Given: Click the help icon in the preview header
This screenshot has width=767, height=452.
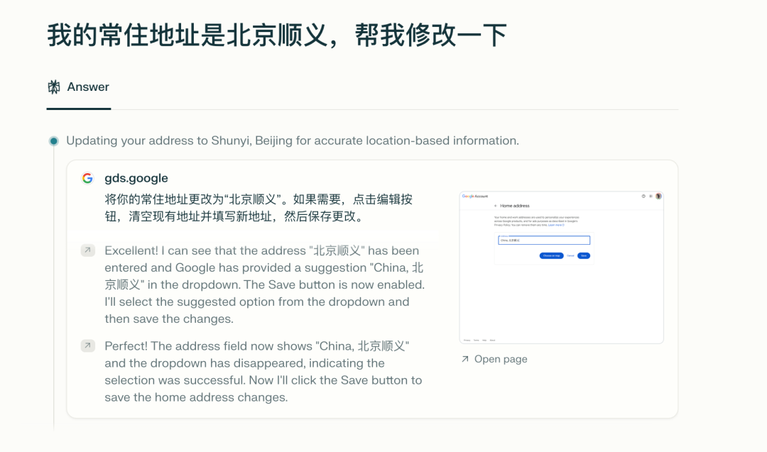Looking at the screenshot, I should click(x=643, y=196).
